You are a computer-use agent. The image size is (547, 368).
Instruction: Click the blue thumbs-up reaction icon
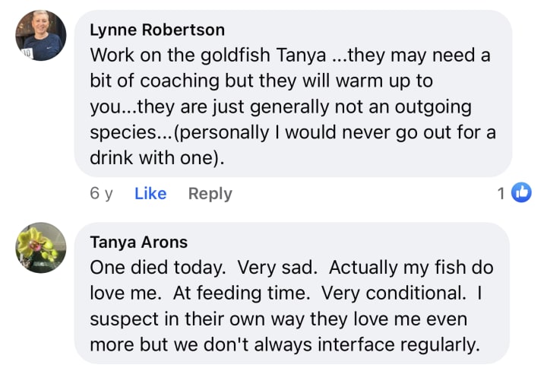(x=521, y=193)
